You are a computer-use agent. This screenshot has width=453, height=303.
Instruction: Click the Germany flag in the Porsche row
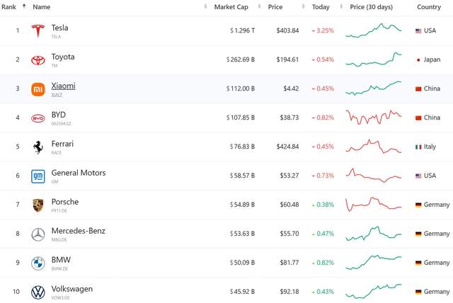tap(418, 205)
